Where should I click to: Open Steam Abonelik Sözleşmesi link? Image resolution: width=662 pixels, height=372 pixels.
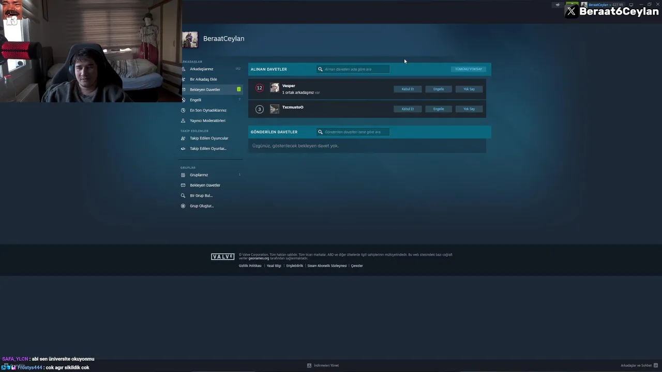(327, 266)
